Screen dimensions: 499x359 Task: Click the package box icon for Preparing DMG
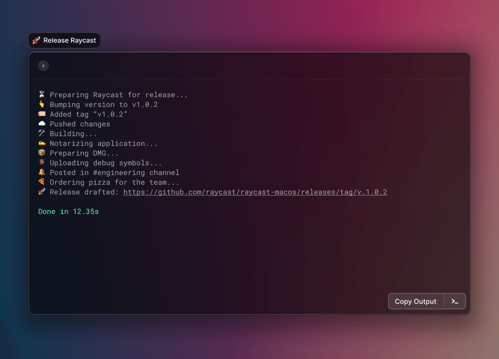(x=42, y=153)
